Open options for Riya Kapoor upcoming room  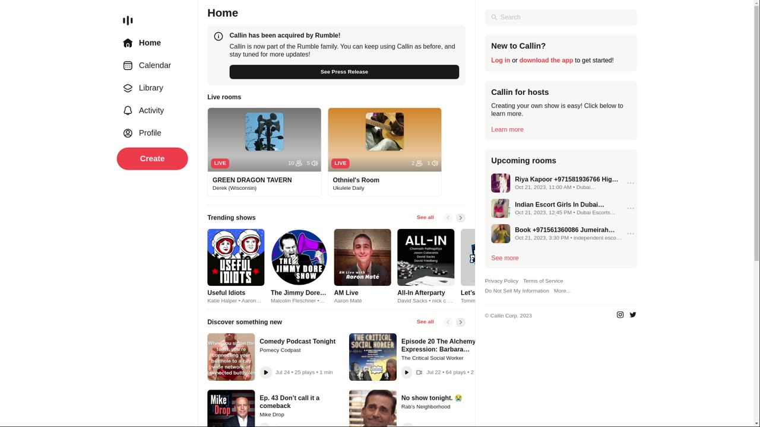point(631,183)
